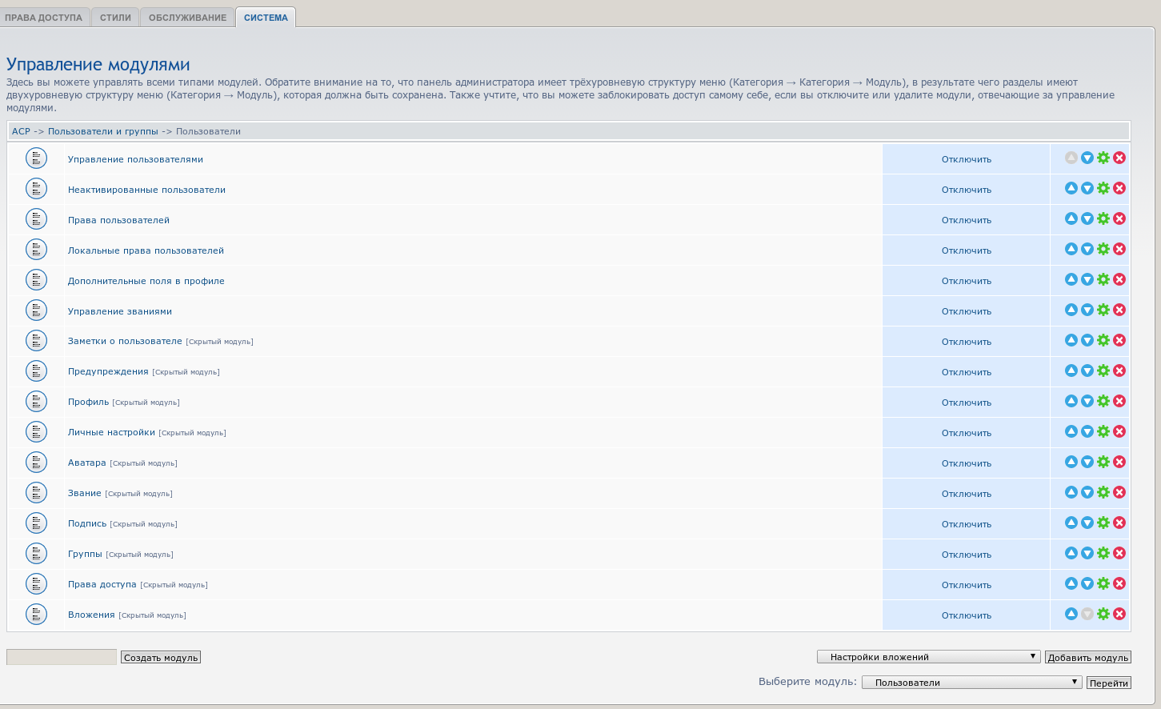Delete the 'Управление званиями' module
The image size is (1161, 709).
(x=1119, y=310)
